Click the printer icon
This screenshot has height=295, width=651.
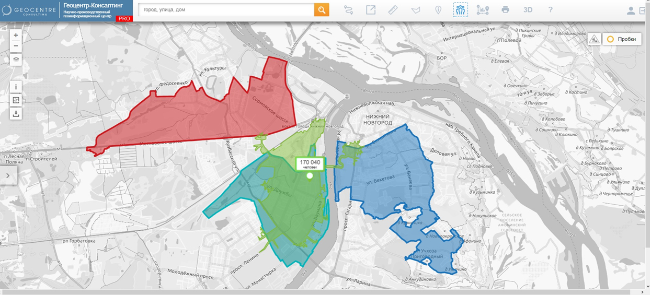tap(505, 10)
